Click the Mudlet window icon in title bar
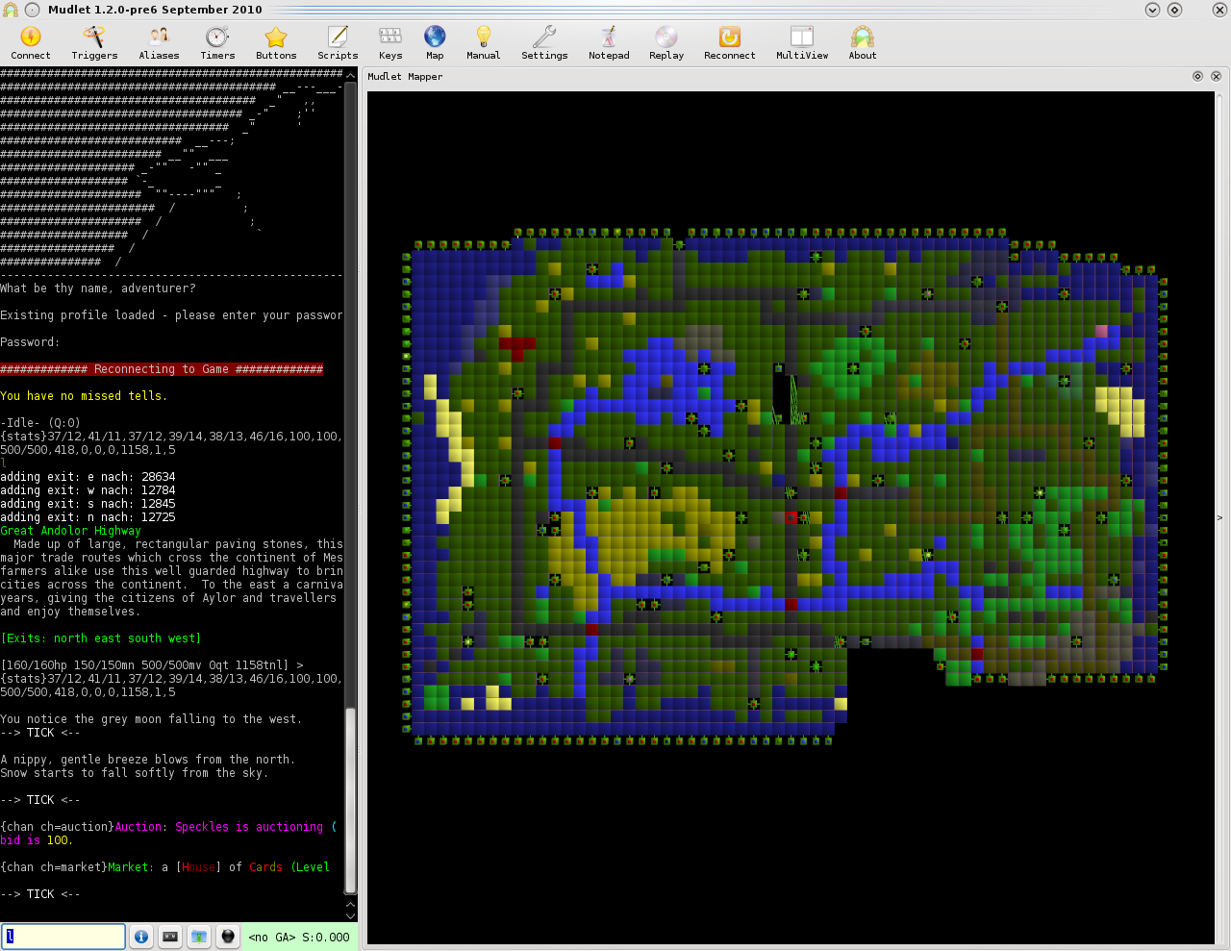 coord(11,10)
